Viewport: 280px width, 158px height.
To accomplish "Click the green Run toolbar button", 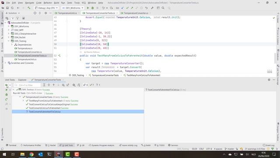I will [88, 8].
